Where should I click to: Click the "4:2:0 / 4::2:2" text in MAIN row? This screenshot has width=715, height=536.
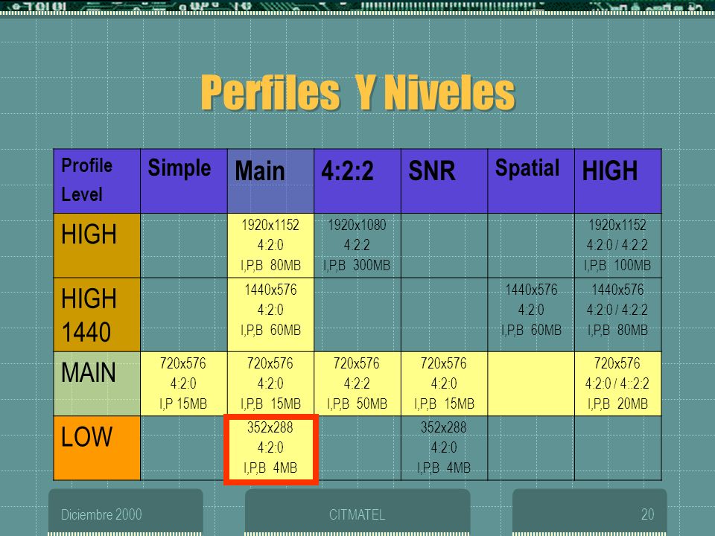click(617, 383)
